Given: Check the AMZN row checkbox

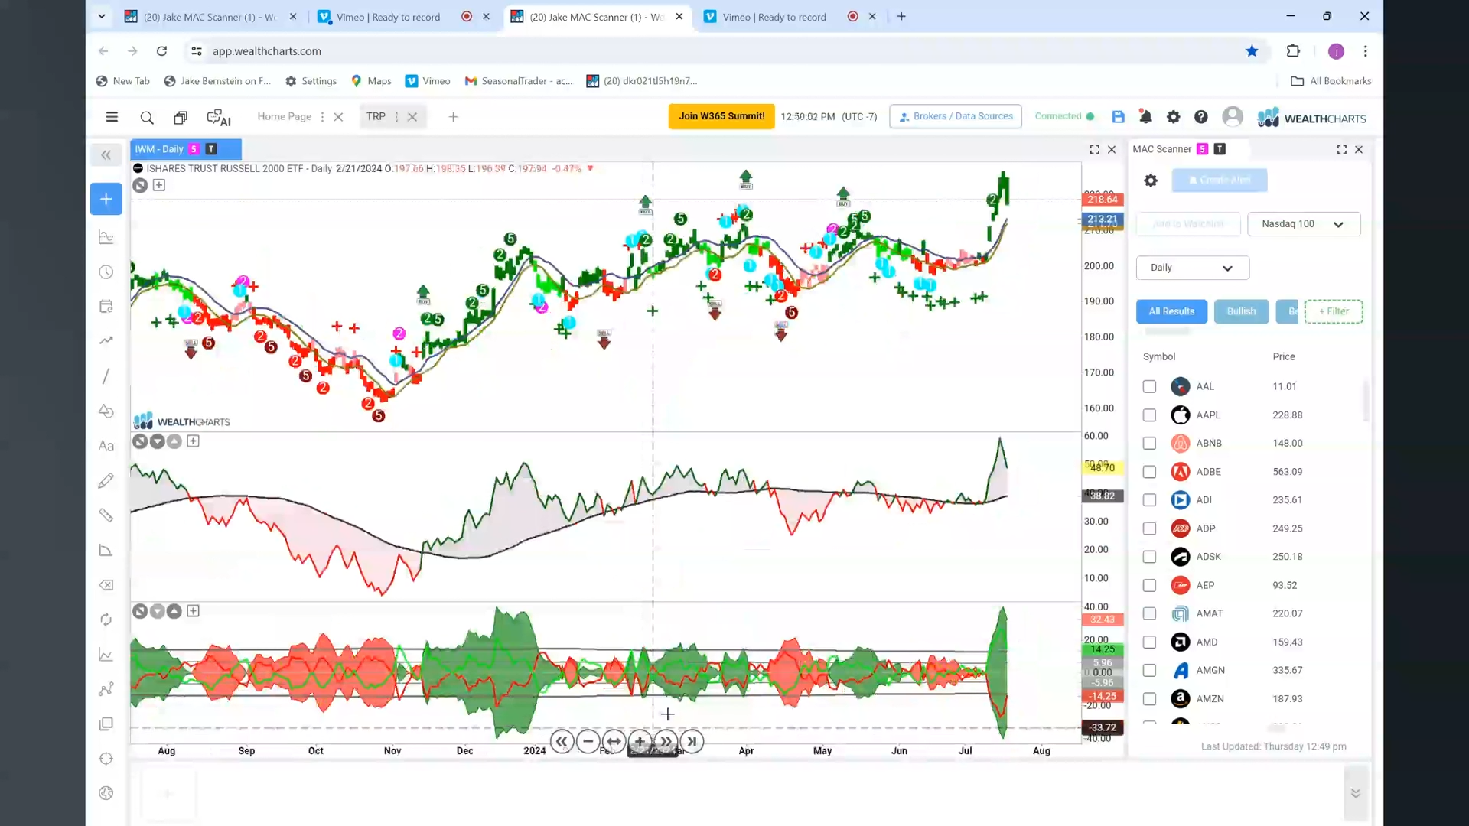Looking at the screenshot, I should [1149, 699].
